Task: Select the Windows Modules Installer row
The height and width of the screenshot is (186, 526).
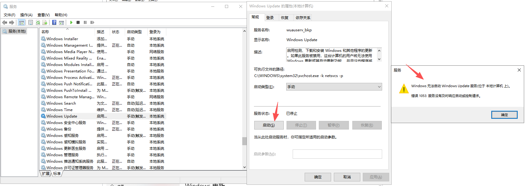Action: [103, 64]
